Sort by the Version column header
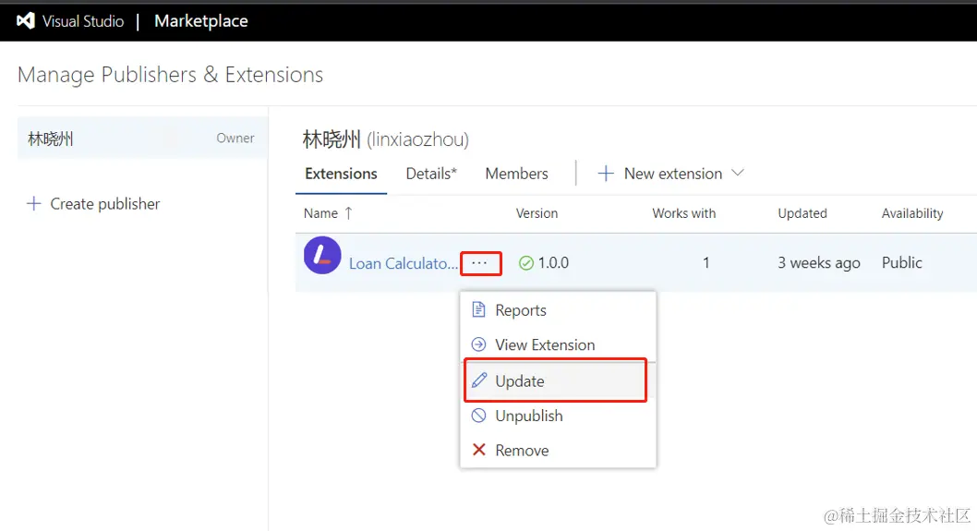 pyautogui.click(x=537, y=213)
